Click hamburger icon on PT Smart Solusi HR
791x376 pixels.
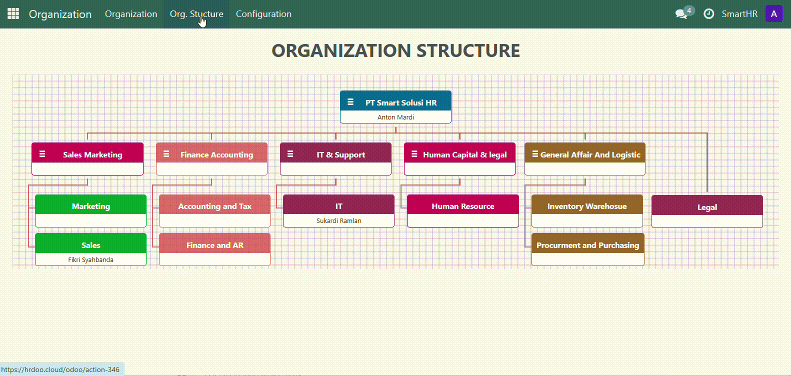coord(350,102)
